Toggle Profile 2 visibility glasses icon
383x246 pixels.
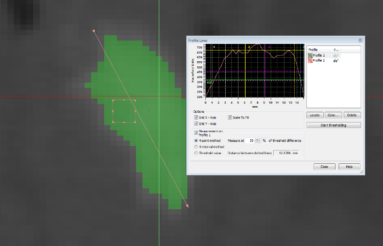337,60
